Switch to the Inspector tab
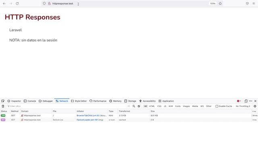Viewport: 258px width, 145px height. [14, 101]
